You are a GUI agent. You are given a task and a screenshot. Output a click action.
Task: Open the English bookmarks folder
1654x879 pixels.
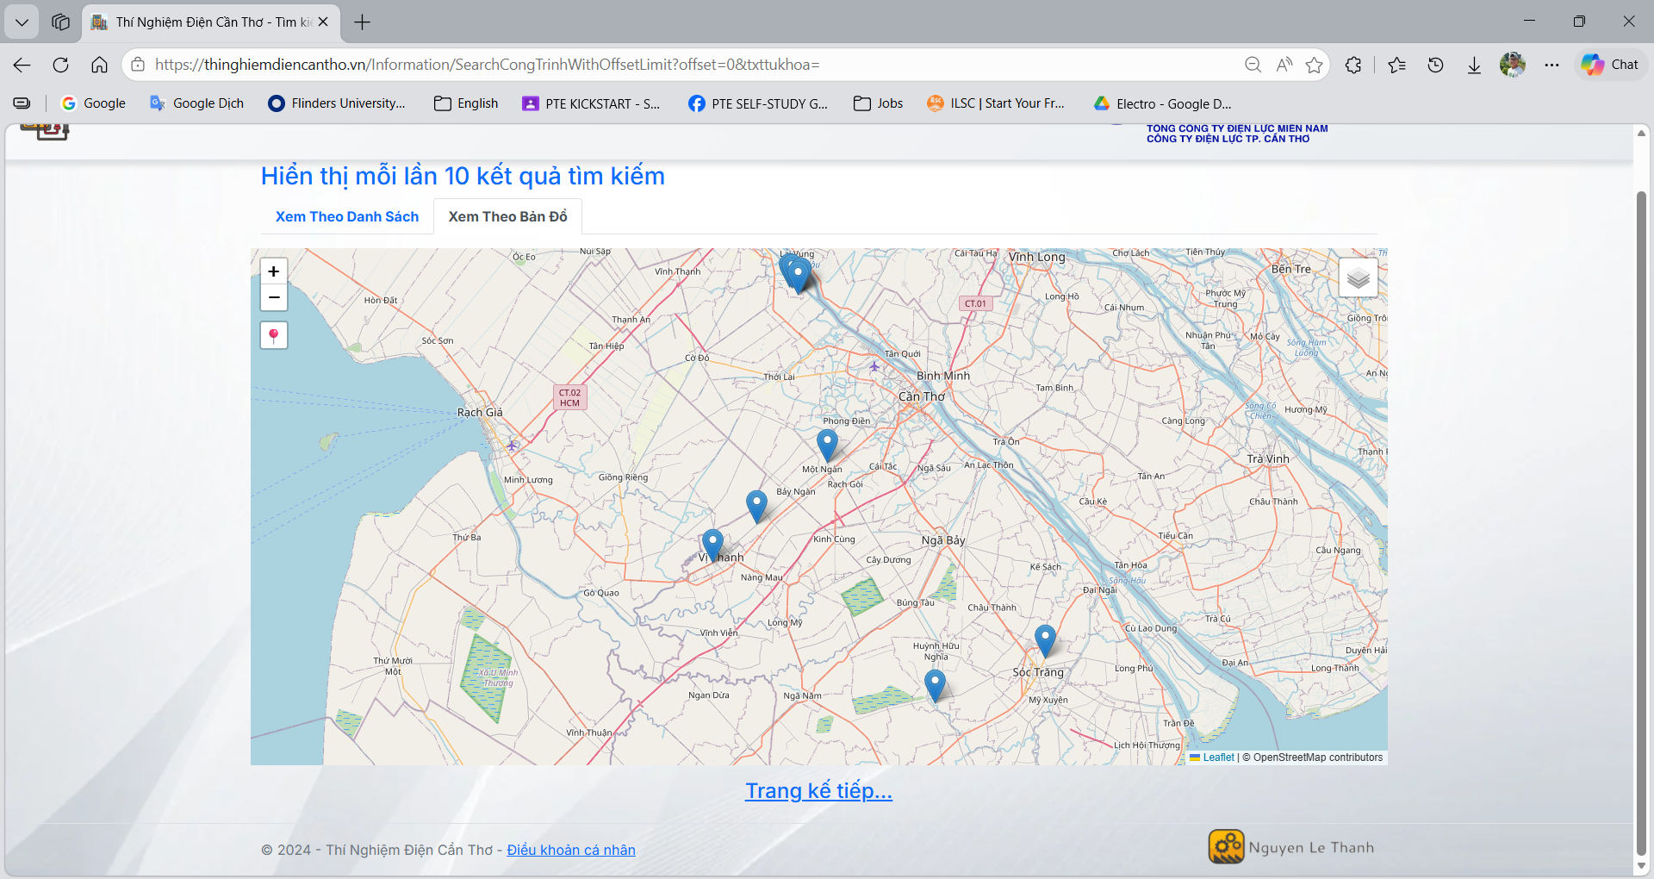(x=467, y=103)
